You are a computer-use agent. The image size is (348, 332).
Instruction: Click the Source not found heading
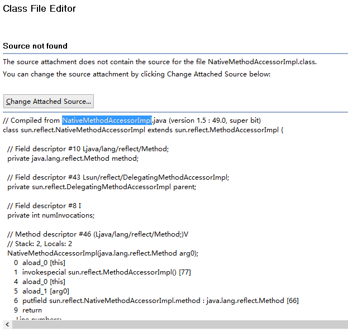point(35,46)
